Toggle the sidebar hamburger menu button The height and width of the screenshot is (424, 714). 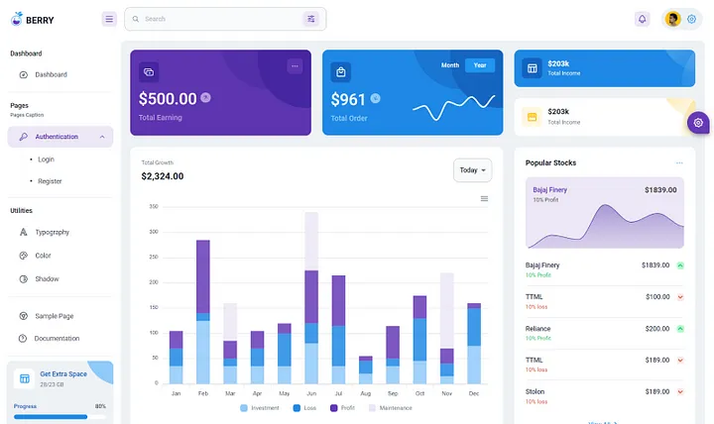click(x=109, y=19)
